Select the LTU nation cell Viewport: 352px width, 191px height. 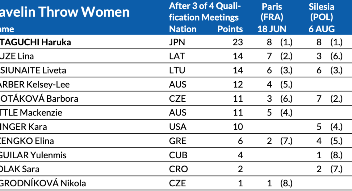point(177,70)
